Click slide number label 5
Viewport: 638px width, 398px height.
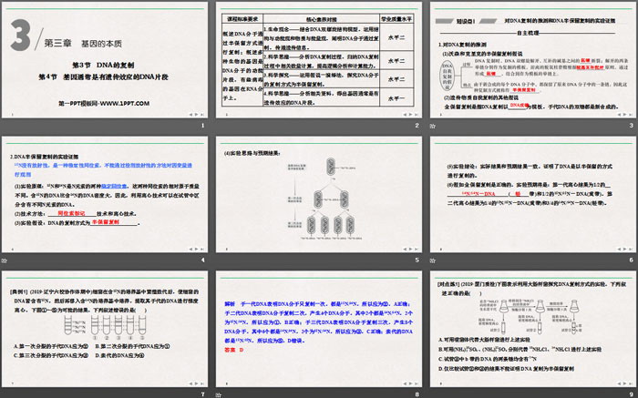click(x=417, y=260)
